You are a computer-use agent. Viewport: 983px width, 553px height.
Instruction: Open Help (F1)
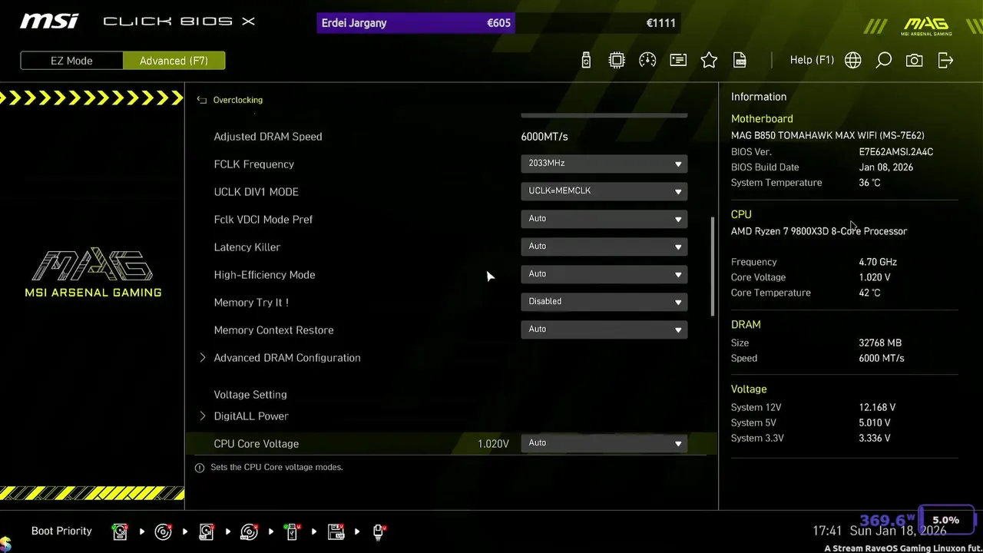812,60
